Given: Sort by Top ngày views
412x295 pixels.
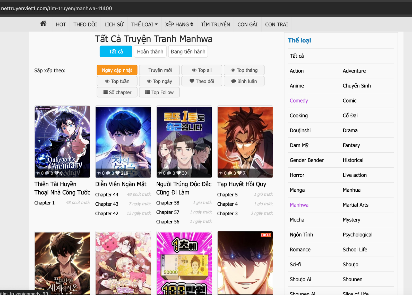Looking at the screenshot, I should [x=159, y=81].
